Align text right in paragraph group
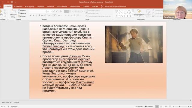The height and width of the screenshot is (108, 192). [x=71, y=15]
